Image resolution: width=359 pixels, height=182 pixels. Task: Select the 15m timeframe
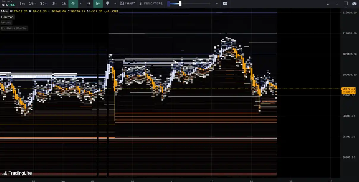(32, 4)
